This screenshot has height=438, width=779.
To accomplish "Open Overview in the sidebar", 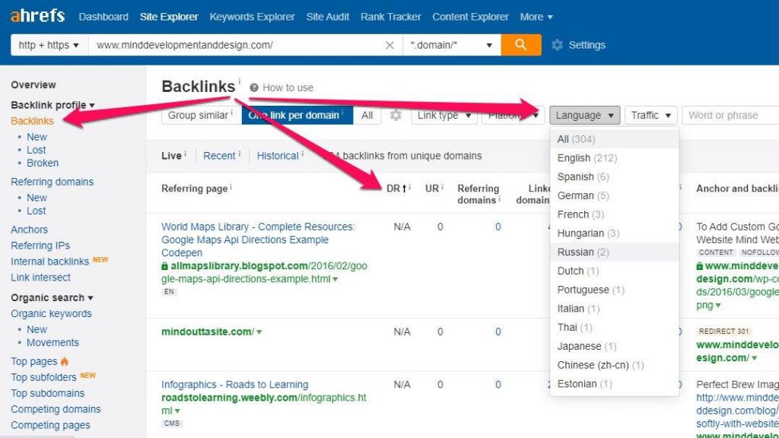I will pos(33,85).
